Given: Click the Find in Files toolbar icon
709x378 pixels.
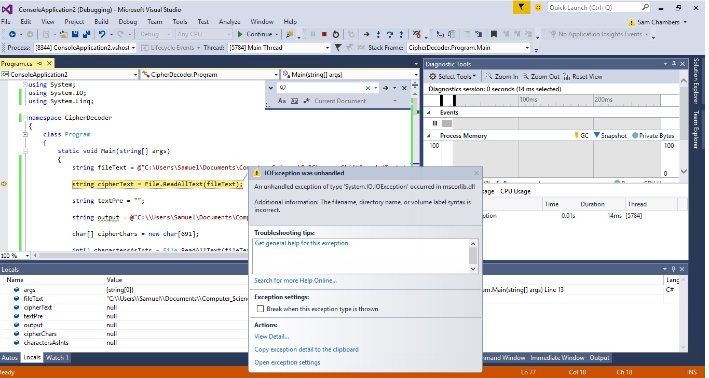Looking at the screenshot, I should (x=289, y=34).
